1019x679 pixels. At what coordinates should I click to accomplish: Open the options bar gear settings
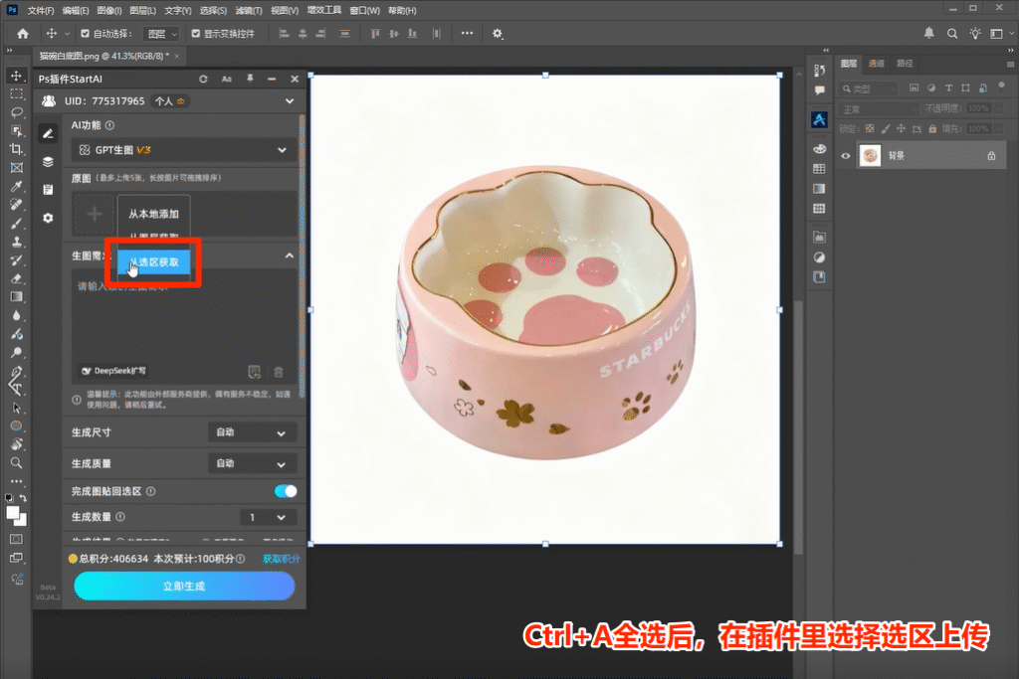pyautogui.click(x=498, y=33)
